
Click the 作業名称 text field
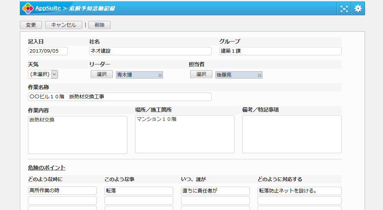point(119,97)
